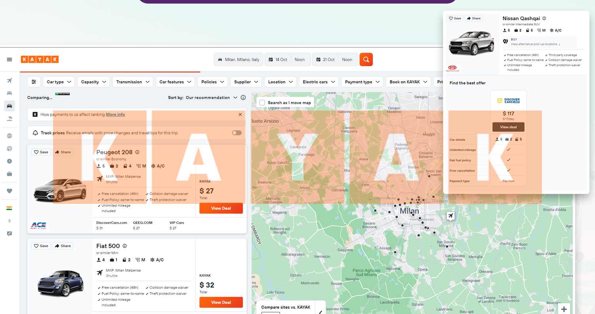Open Stays from the sidebar bed icon
Image resolution: width=595 pixels, height=314 pixels.
coord(10,93)
